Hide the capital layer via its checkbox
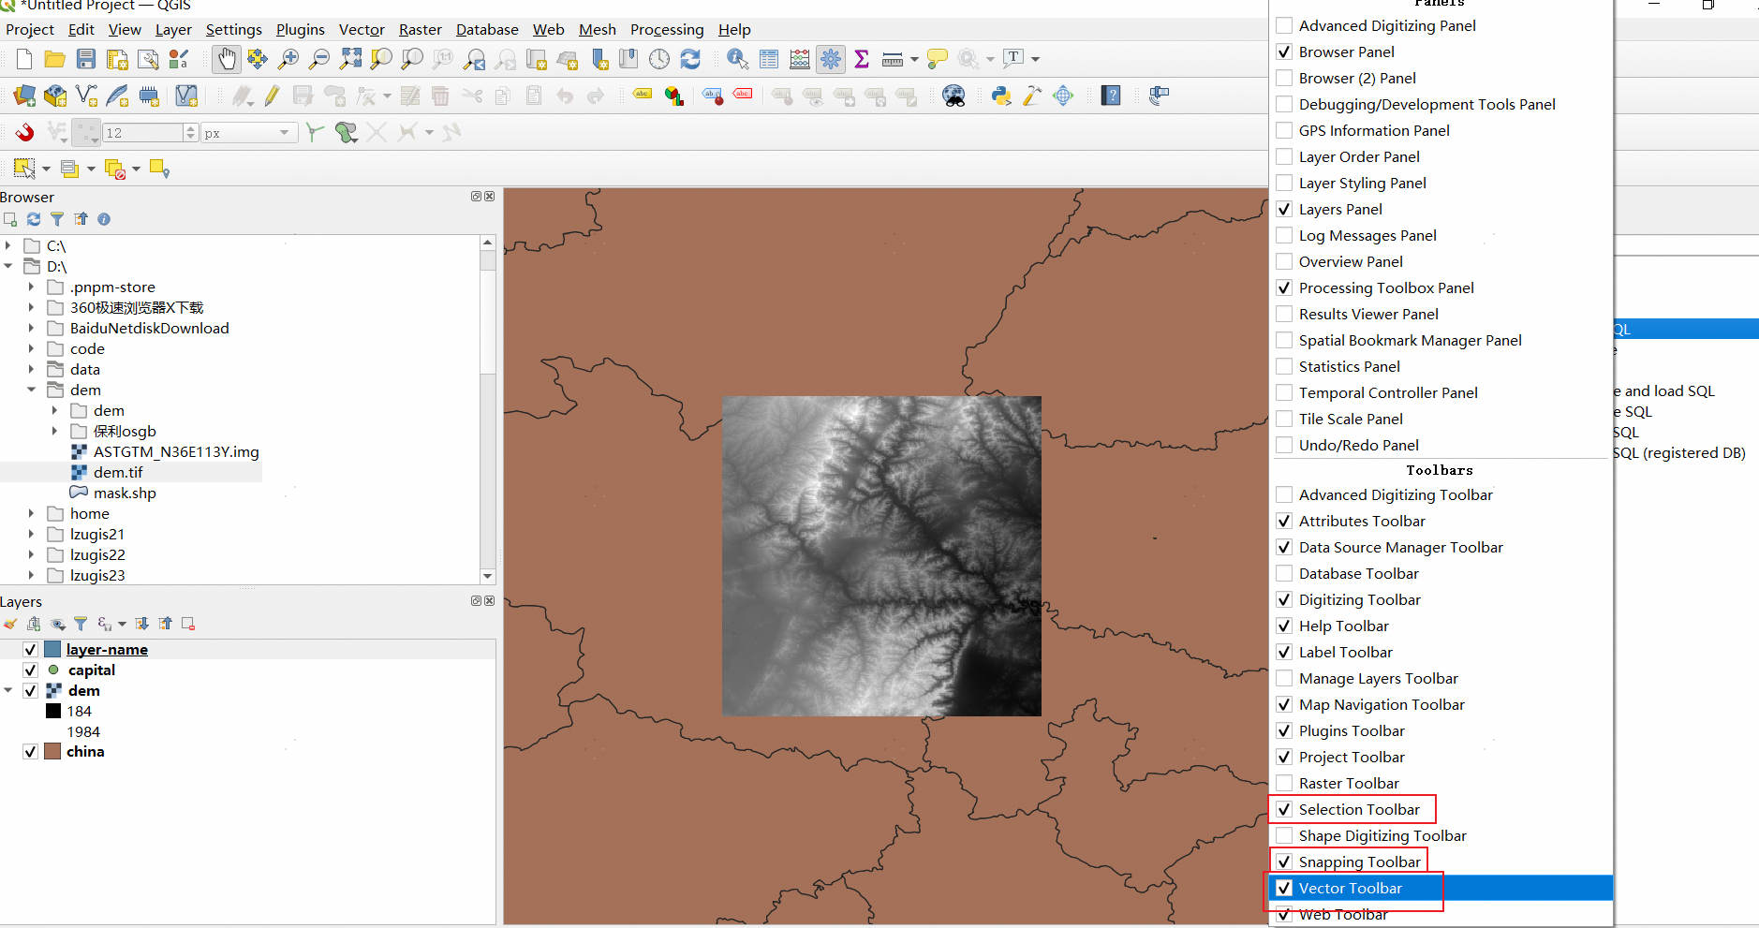The width and height of the screenshot is (1759, 928). coord(30,670)
